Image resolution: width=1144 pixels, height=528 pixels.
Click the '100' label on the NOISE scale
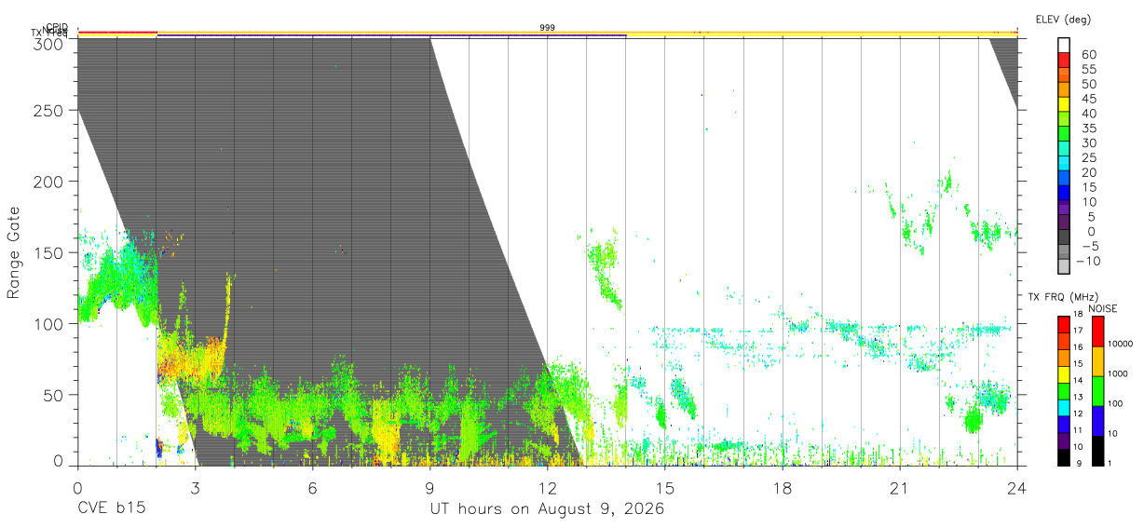tap(1115, 403)
